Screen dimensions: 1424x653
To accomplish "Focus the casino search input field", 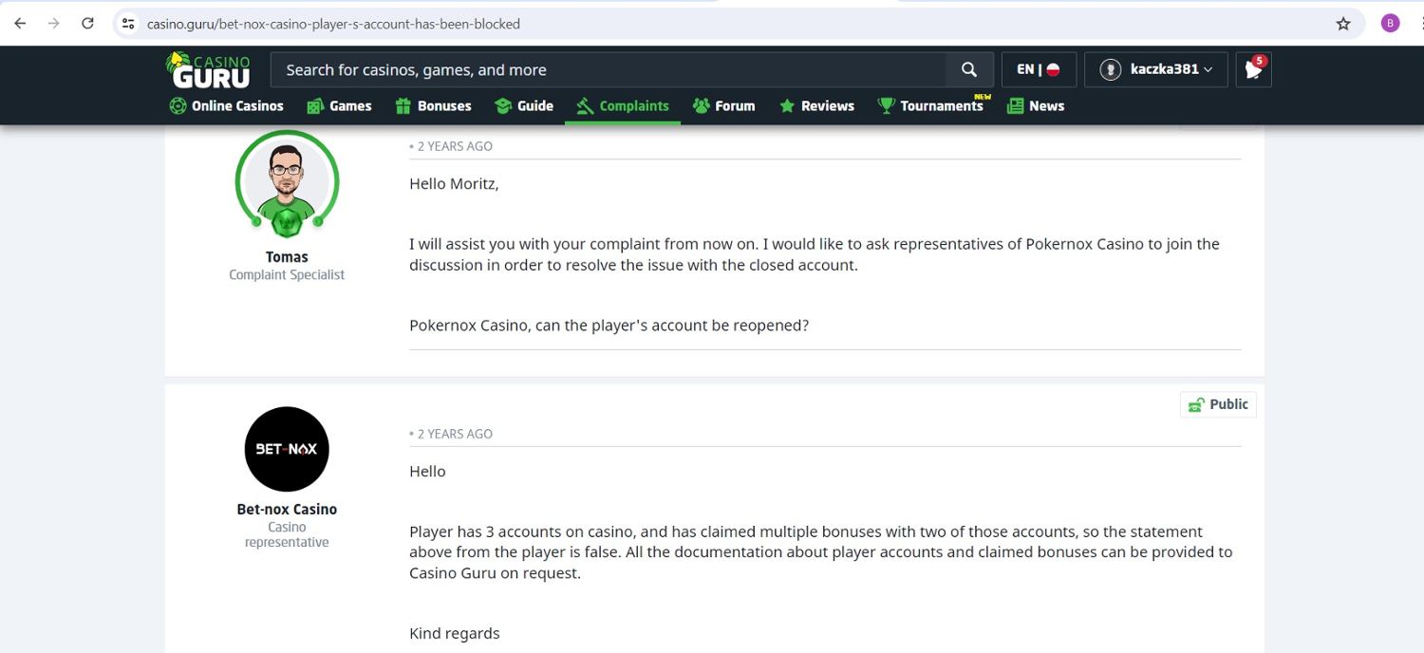I will pos(608,69).
